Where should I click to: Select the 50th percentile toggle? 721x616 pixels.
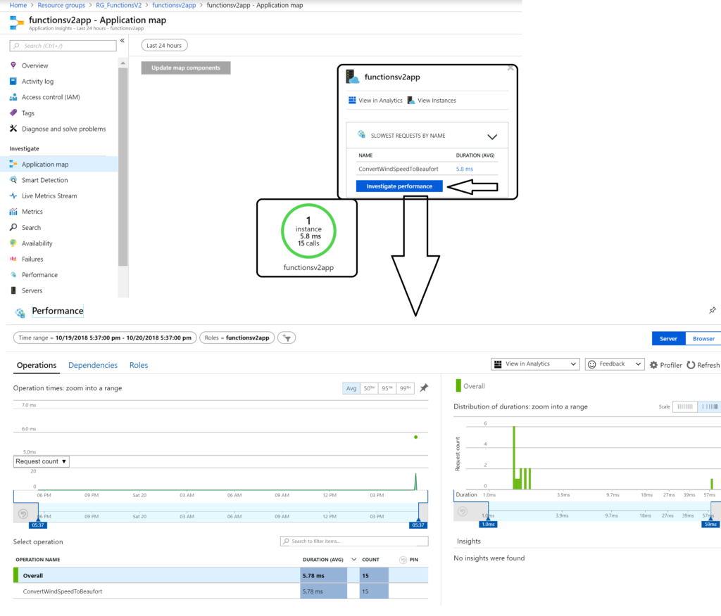pos(369,388)
